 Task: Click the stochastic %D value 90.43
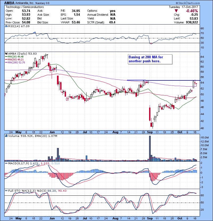[62, 191]
